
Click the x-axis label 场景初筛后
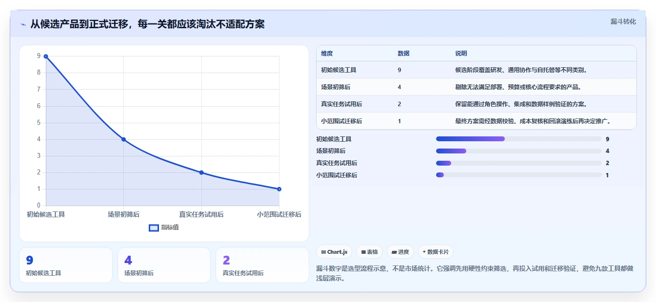click(123, 214)
